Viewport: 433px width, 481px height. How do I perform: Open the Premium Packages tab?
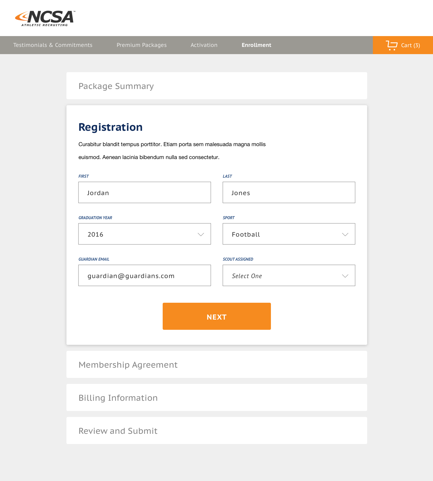point(142,45)
